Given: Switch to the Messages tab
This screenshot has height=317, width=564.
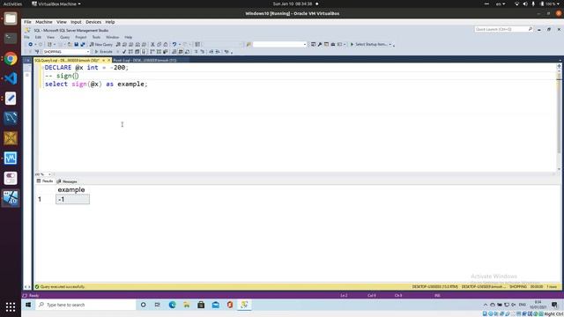Looking at the screenshot, I should tap(67, 181).
